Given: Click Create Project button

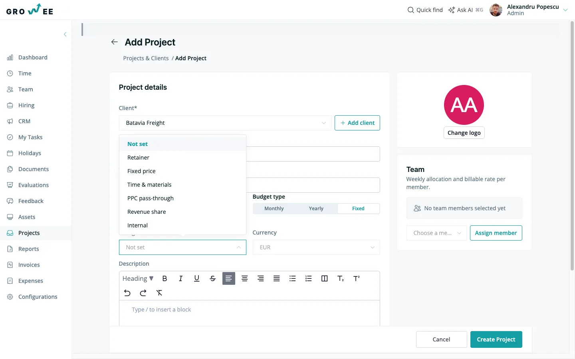Looking at the screenshot, I should (x=496, y=339).
